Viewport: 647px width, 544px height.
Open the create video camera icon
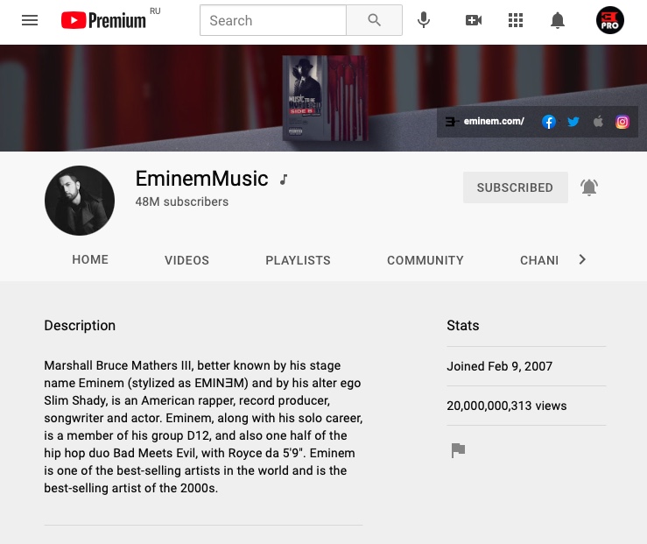pyautogui.click(x=474, y=20)
